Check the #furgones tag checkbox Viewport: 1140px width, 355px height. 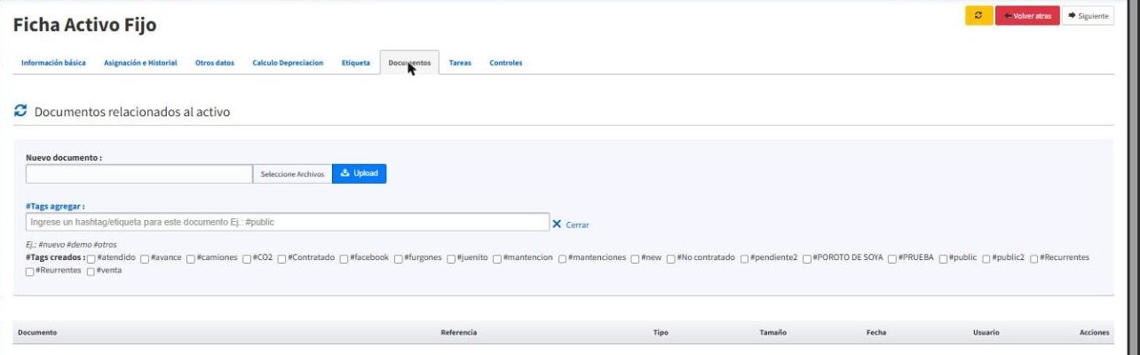(399, 258)
